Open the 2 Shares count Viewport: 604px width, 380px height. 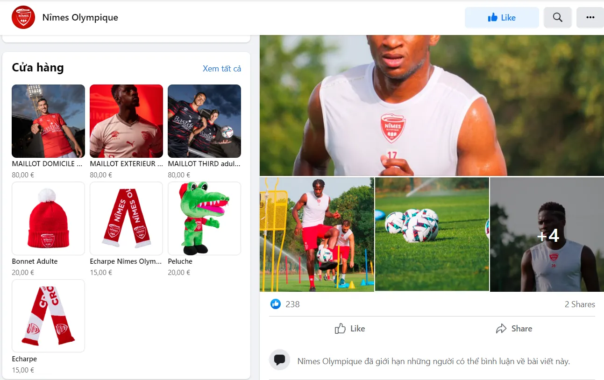coord(580,304)
